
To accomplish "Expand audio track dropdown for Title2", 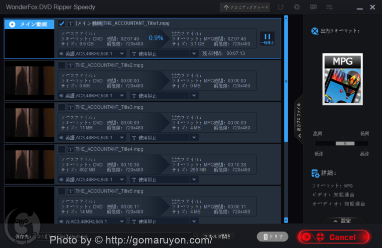I will click(122, 96).
